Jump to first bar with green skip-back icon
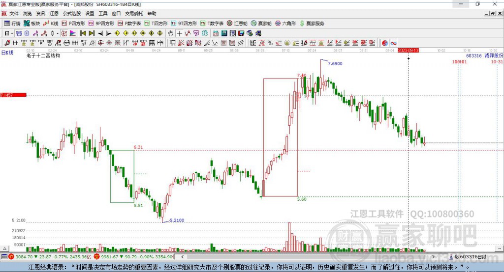The height and width of the screenshot is (272, 504). point(83,33)
